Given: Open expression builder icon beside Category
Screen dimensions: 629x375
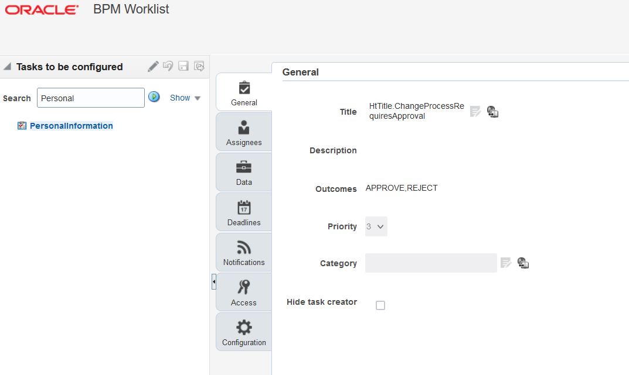Looking at the screenshot, I should [506, 263].
